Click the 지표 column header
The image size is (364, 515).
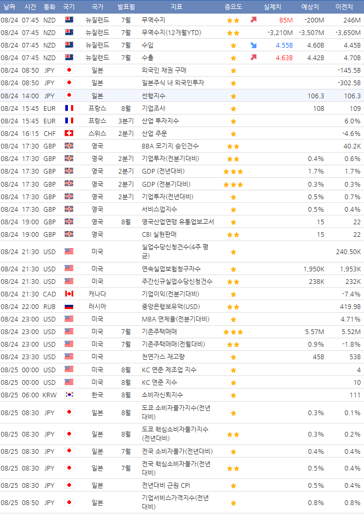click(177, 7)
